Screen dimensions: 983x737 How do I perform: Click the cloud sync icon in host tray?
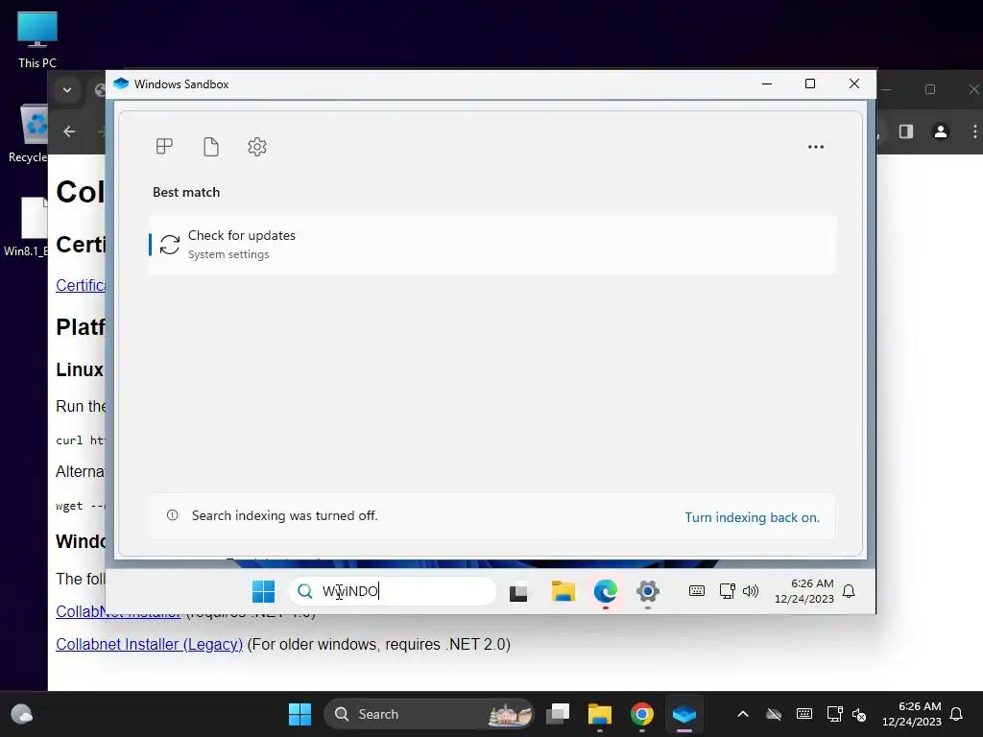tap(775, 714)
